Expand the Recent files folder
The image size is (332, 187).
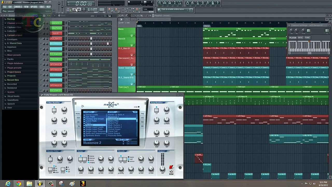click(x=13, y=80)
